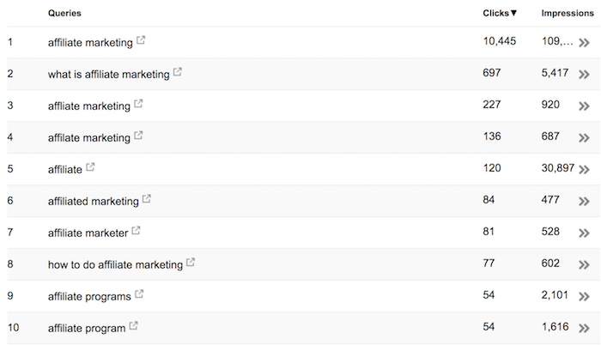Open external link icon for 'what is affiliate marketing'
This screenshot has width=601, height=345.
tap(178, 72)
